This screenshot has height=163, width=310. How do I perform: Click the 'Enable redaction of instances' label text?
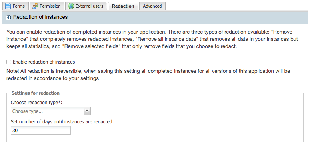[44, 62]
